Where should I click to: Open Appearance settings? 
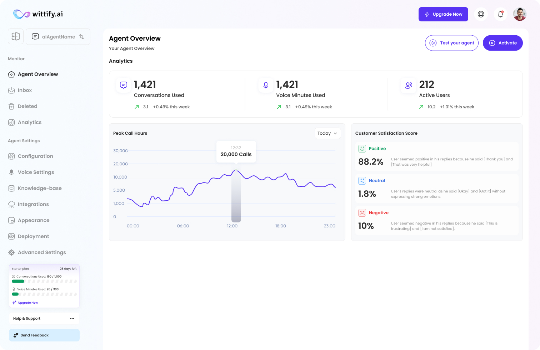pos(34,220)
